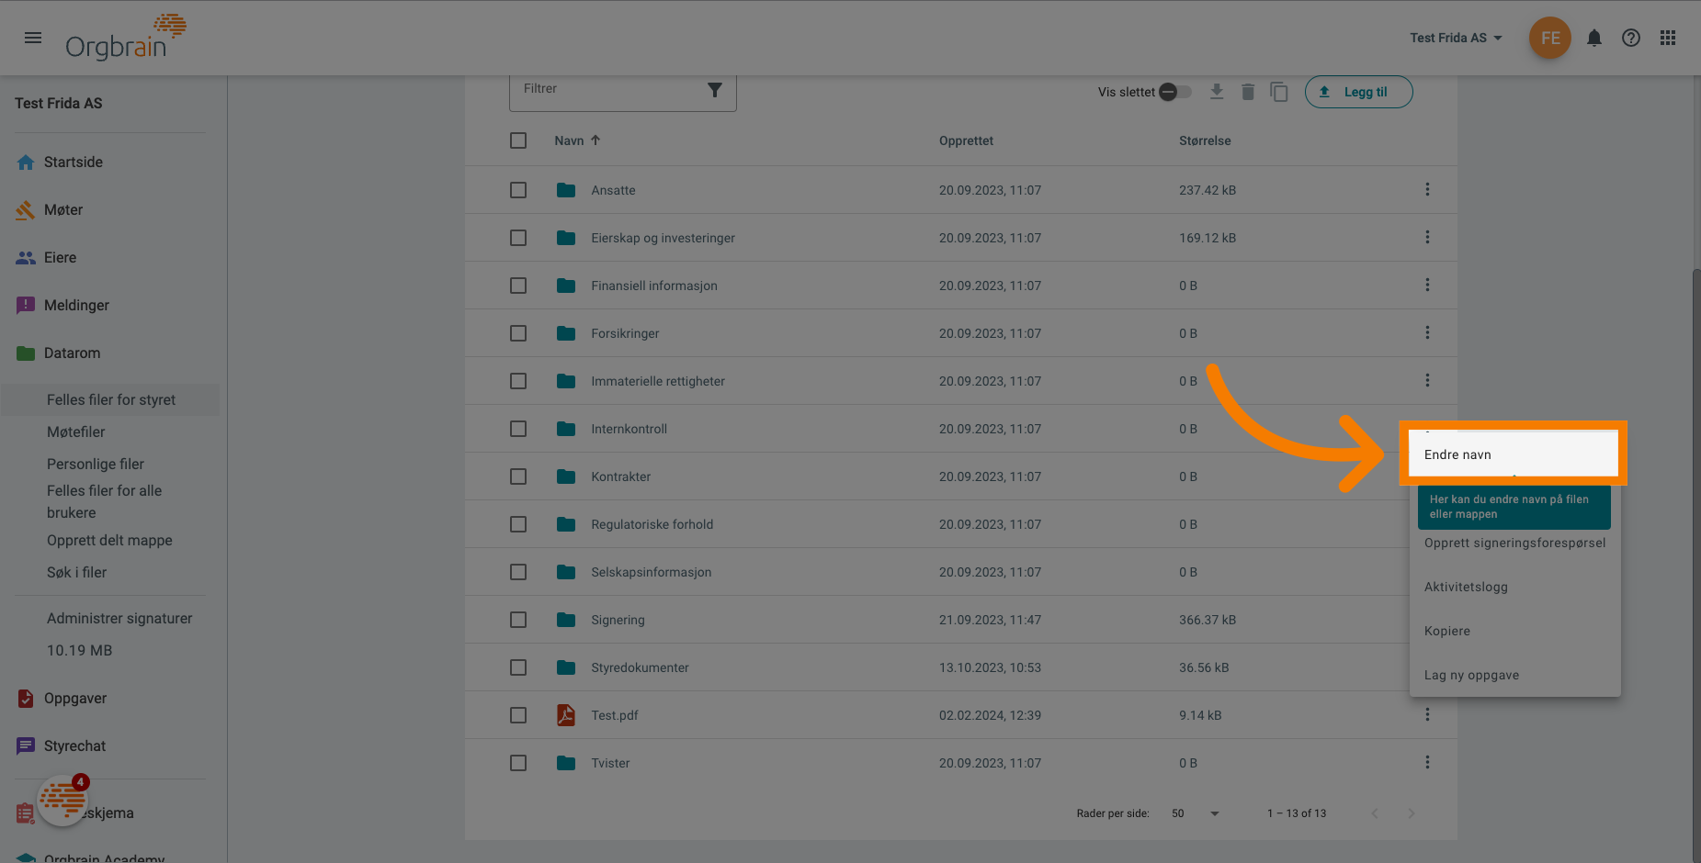Select Kopiere in the context menu
The image size is (1701, 863).
pos(1514,631)
